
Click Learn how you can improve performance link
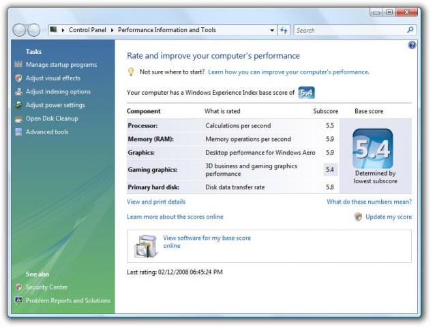tap(288, 72)
